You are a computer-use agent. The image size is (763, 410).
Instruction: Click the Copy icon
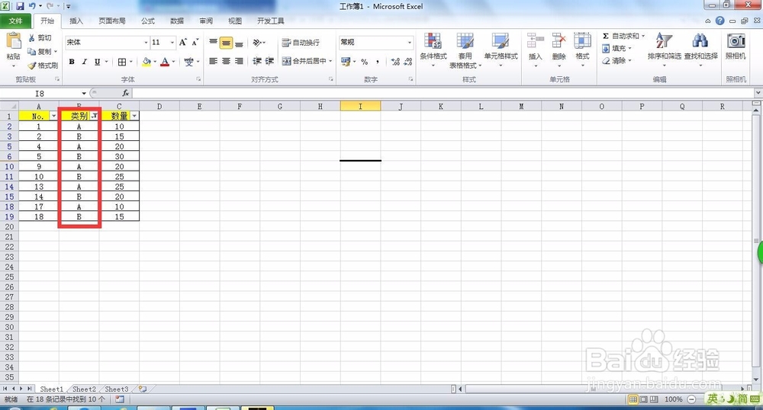[x=31, y=52]
